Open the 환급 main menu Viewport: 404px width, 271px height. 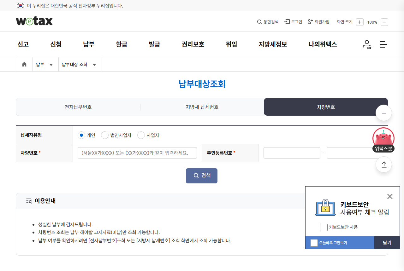(x=122, y=44)
